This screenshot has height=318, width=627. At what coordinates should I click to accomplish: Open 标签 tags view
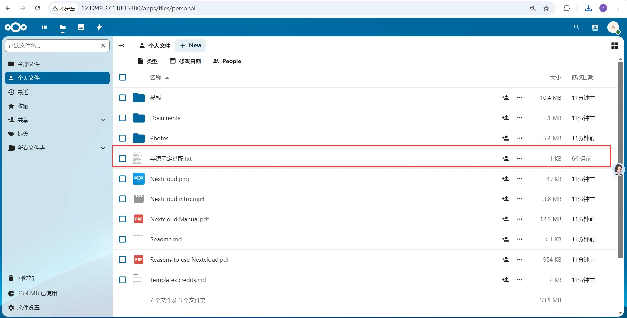click(57, 134)
